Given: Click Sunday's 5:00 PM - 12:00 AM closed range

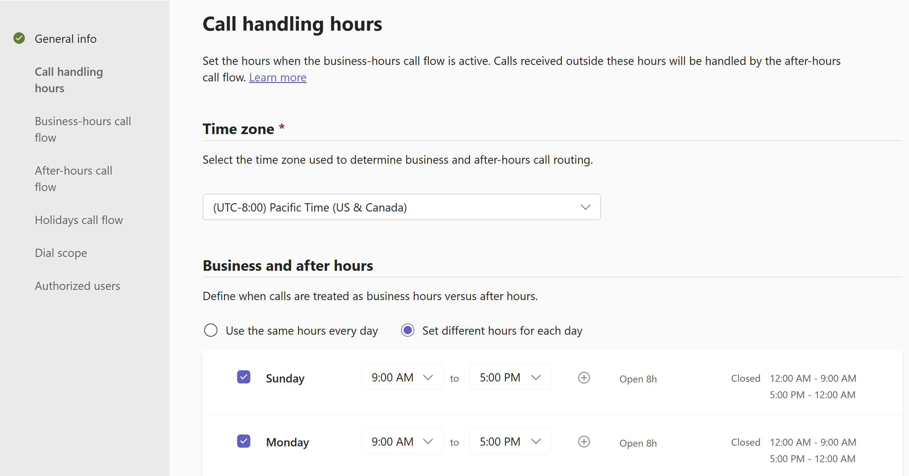Looking at the screenshot, I should (813, 395).
